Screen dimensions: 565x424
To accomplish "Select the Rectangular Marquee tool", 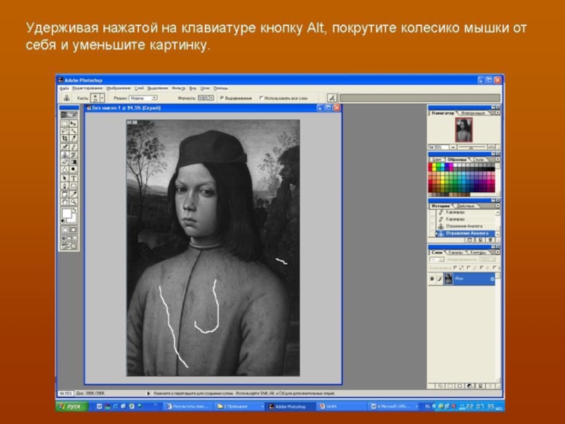I will [x=65, y=123].
